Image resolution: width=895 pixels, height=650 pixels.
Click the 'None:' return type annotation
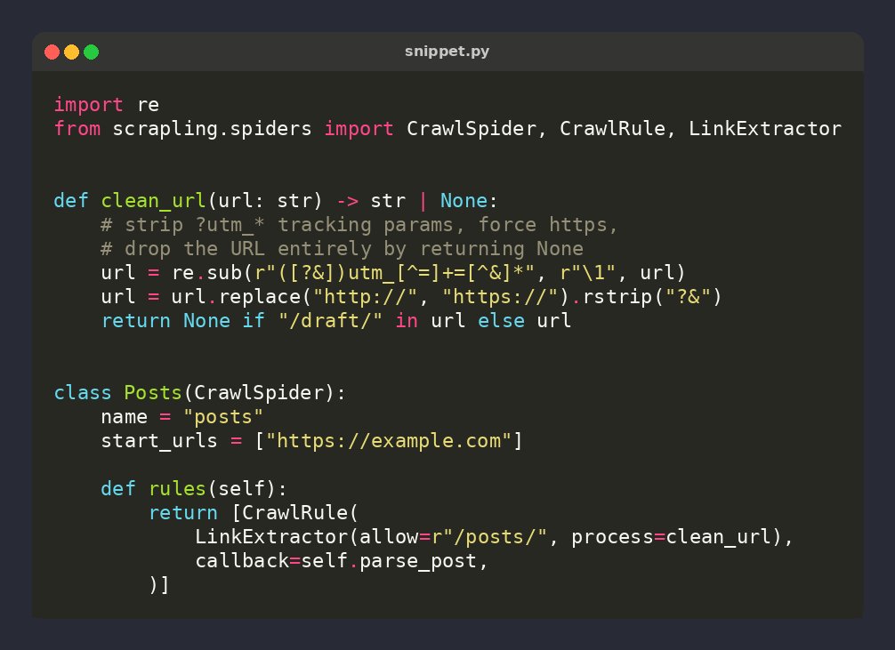click(469, 201)
